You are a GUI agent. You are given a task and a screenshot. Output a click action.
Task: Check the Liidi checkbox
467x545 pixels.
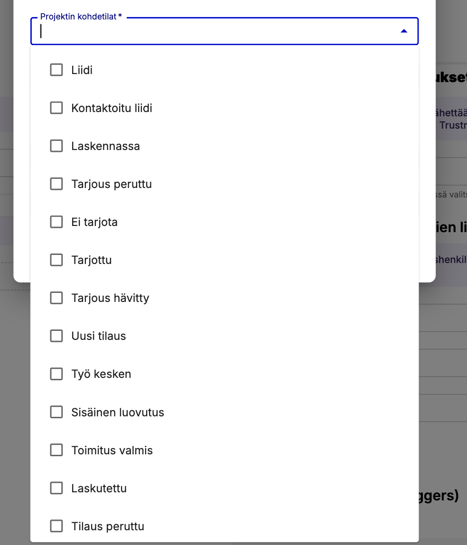point(56,70)
